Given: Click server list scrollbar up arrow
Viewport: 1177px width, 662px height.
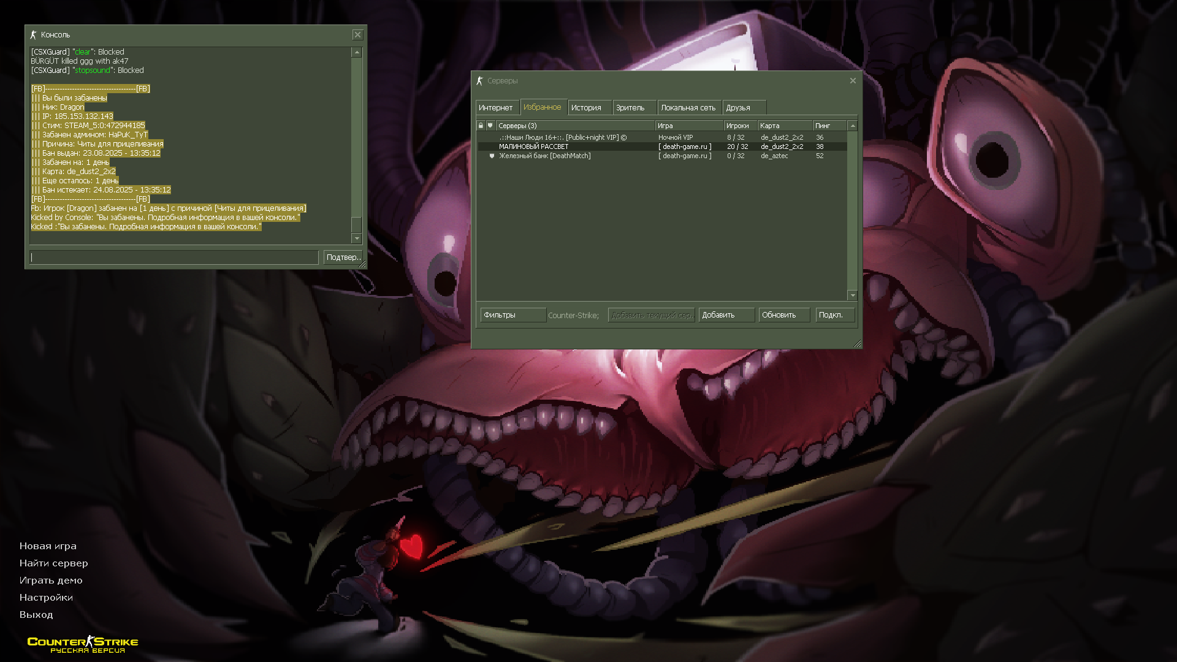Looking at the screenshot, I should pyautogui.click(x=852, y=126).
